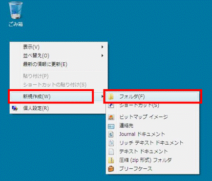Click ショートカットの貼り付け(S) menu entry
Image resolution: width=212 pixels, height=181 pixels.
click(59, 85)
